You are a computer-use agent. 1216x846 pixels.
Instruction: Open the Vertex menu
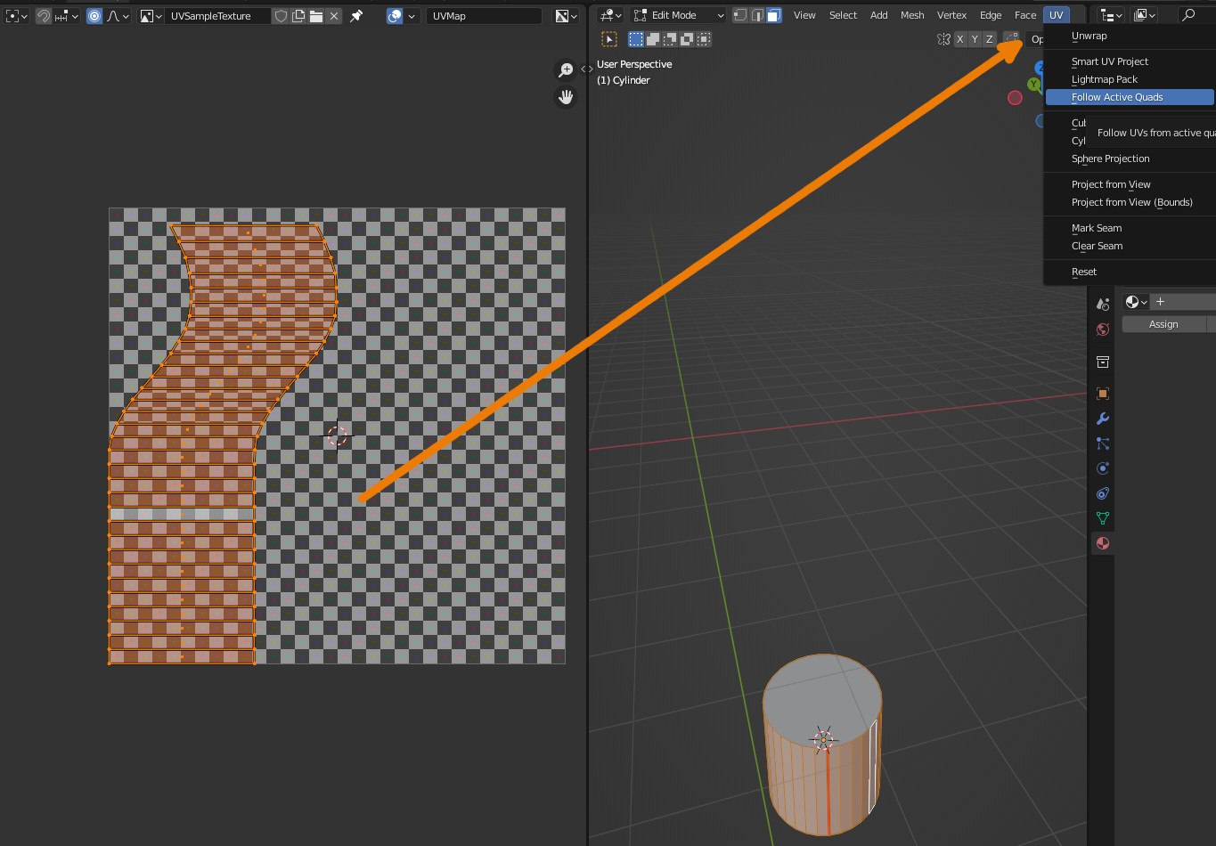(x=952, y=15)
